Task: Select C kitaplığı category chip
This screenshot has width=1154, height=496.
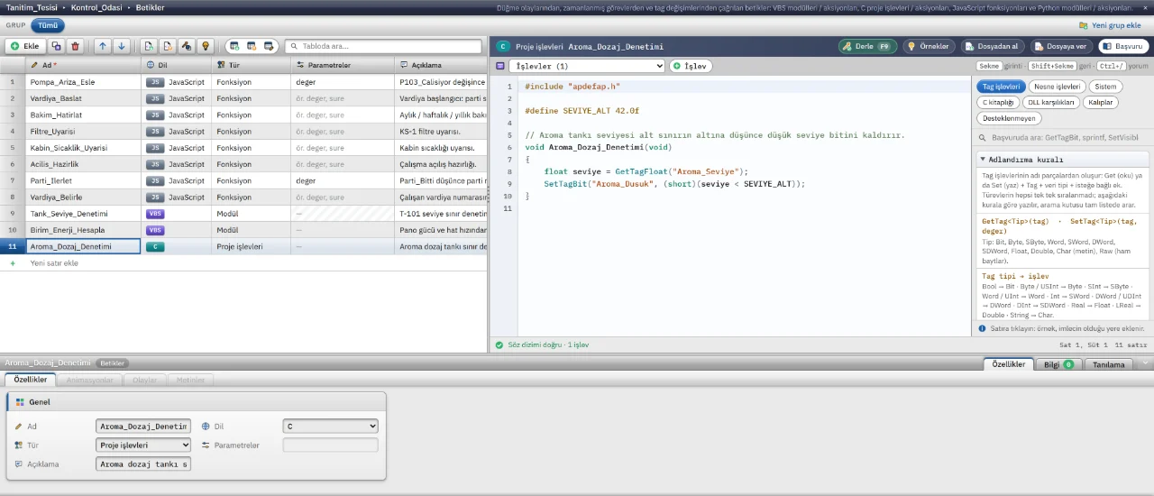Action: point(997,102)
